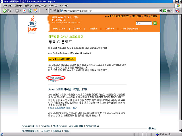
Task: Click the green Back arrow icon
Action: pyautogui.click(x=5, y=11)
